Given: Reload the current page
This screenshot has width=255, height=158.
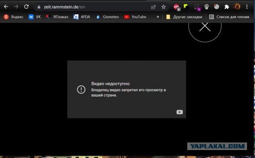Looking at the screenshot, I should click(26, 7).
